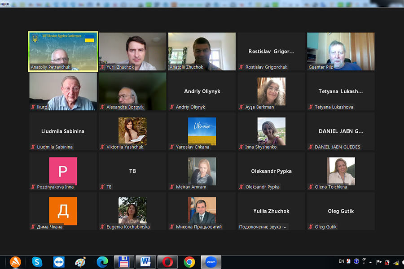Viewport: 404px width, 269px height.
Task: Click the large Oleksandr Pypka name text
Action: pos(271,171)
